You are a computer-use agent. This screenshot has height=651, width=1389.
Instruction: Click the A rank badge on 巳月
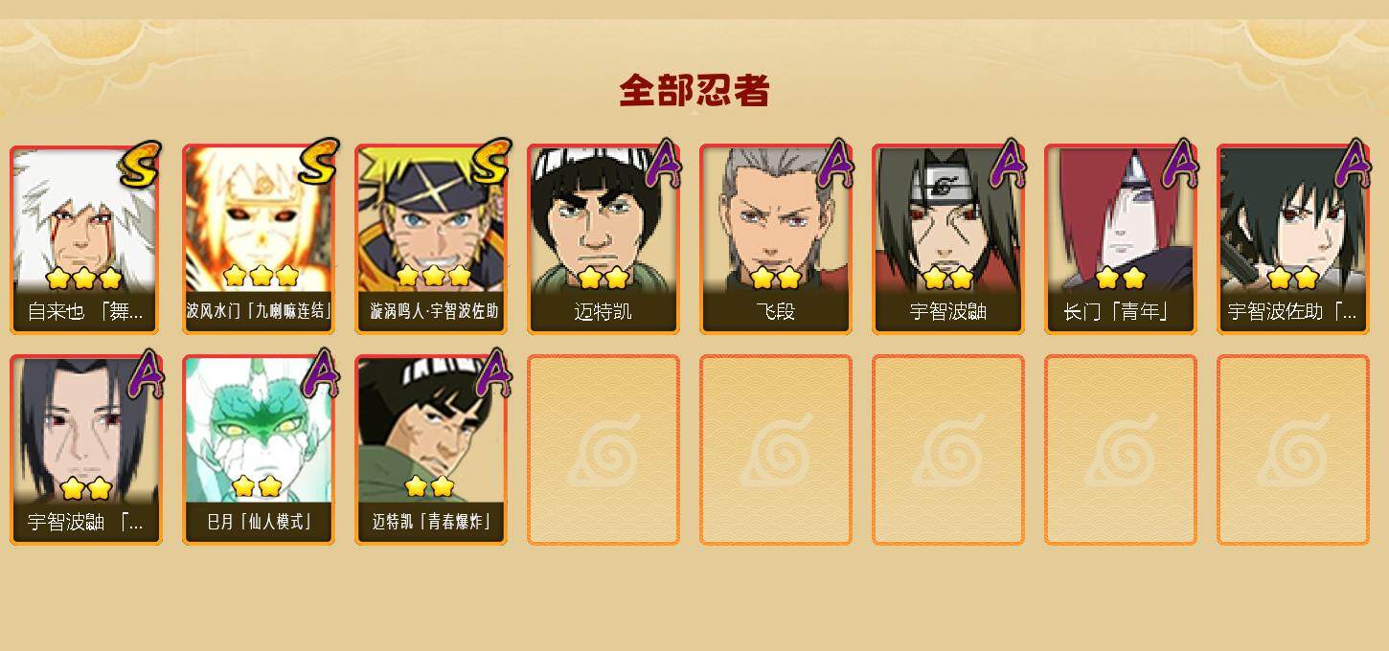[x=319, y=374]
